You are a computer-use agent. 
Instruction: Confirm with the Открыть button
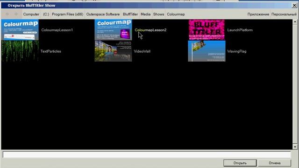240,163
